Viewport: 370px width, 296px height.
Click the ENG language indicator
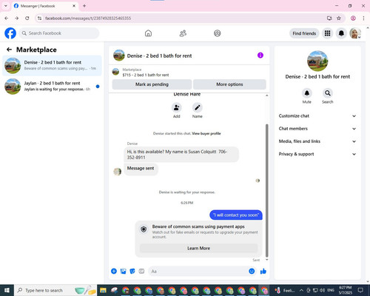click(x=331, y=290)
